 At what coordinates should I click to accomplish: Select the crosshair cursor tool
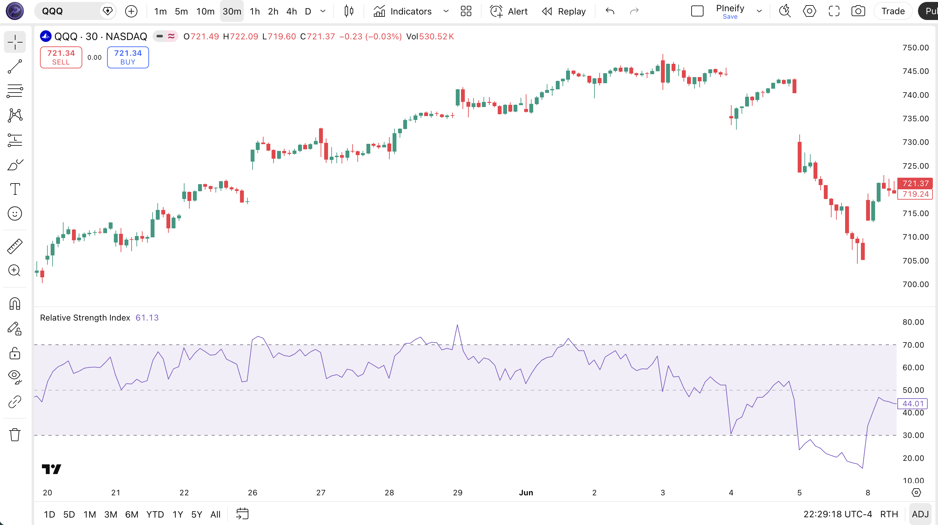coord(15,42)
